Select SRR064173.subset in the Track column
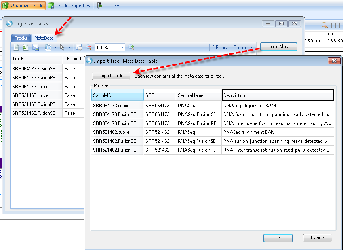 coord(36,87)
